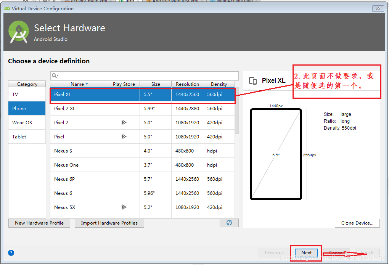
Task: Open the help question mark icon
Action: pyautogui.click(x=11, y=253)
